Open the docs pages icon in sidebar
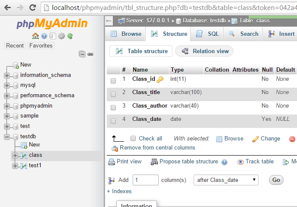 click(x=53, y=36)
